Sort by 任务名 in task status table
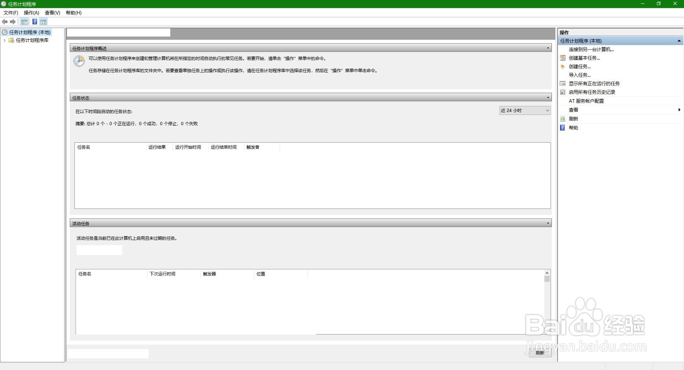This screenshot has width=684, height=370. (110, 147)
